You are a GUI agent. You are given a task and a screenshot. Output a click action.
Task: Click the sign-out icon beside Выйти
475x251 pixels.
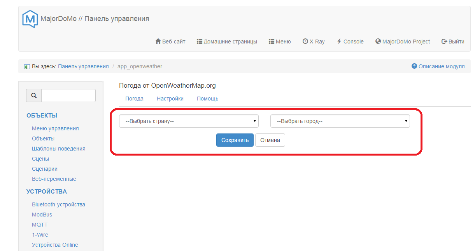tap(444, 42)
